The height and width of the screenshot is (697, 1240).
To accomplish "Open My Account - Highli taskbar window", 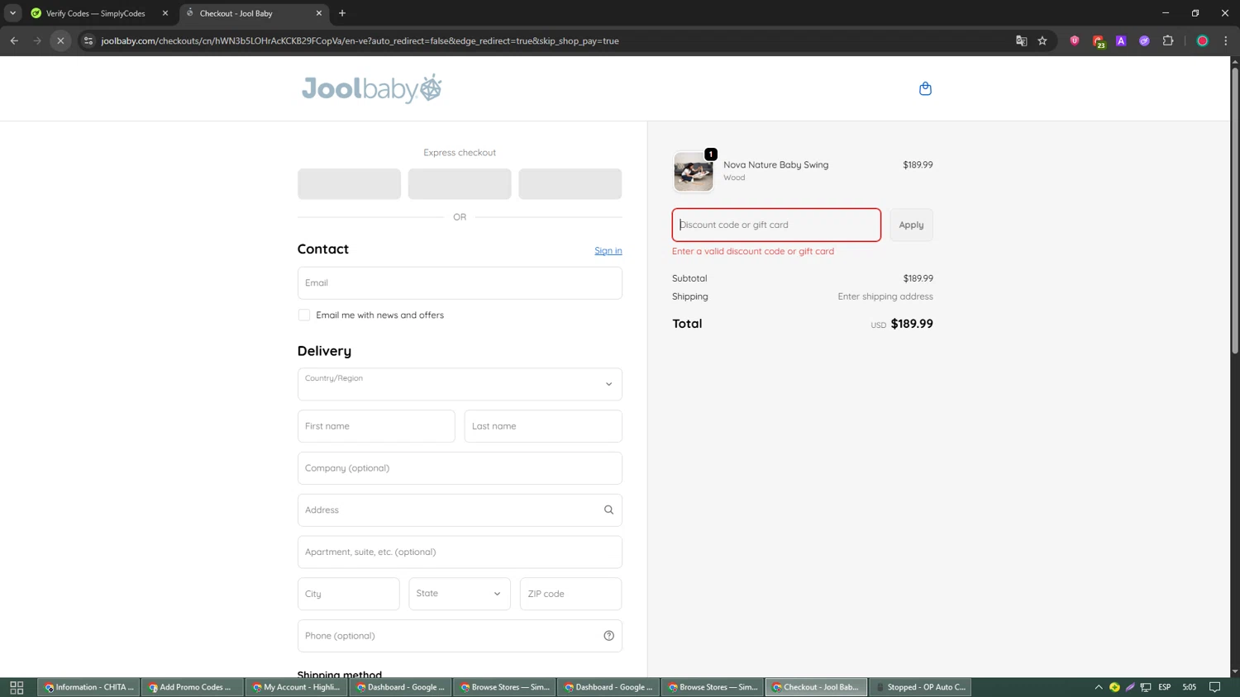I will tap(297, 687).
